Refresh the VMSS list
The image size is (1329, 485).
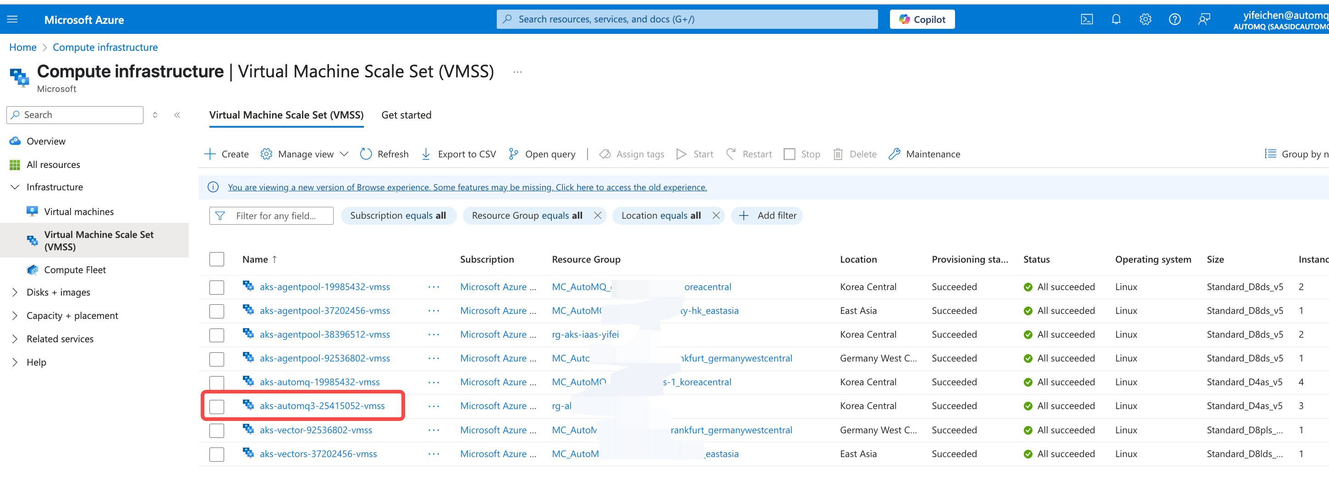pos(384,154)
